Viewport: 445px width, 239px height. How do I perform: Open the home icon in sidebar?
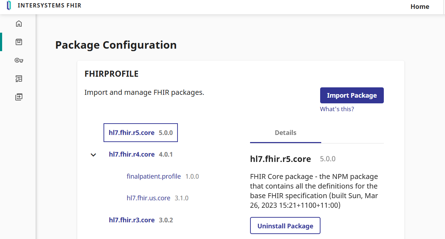coord(19,24)
